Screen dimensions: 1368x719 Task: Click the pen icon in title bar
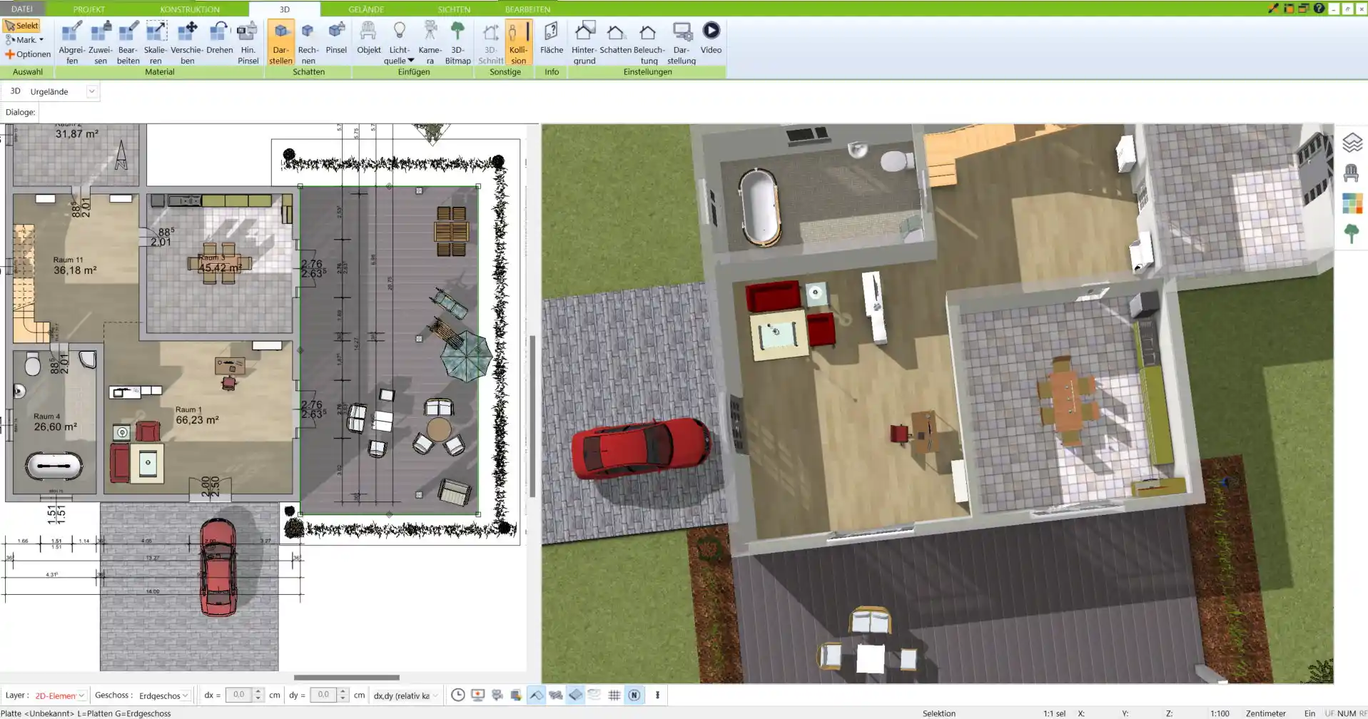tap(1273, 9)
